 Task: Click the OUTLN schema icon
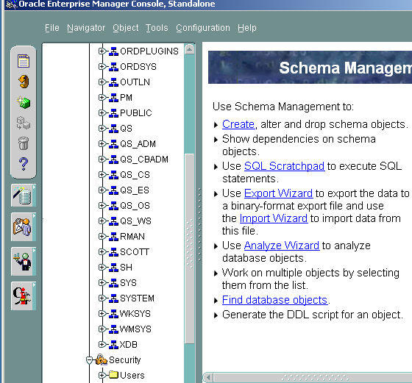click(113, 82)
